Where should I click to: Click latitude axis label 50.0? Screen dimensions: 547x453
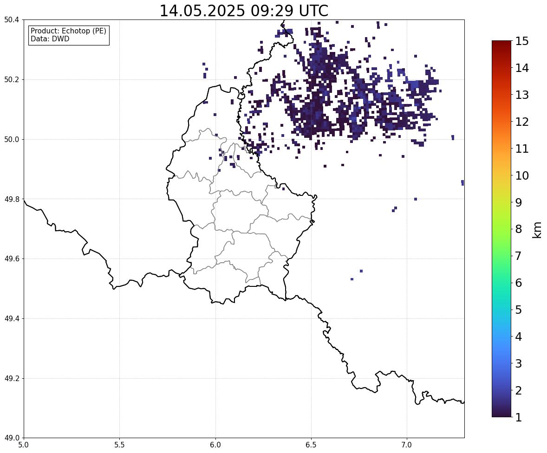click(x=11, y=140)
